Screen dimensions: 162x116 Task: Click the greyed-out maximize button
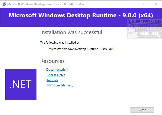(x=145, y=4)
